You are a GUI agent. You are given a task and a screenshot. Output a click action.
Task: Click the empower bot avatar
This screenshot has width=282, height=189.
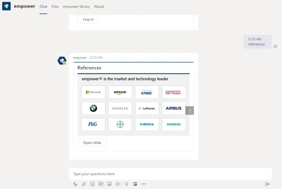tap(62, 61)
